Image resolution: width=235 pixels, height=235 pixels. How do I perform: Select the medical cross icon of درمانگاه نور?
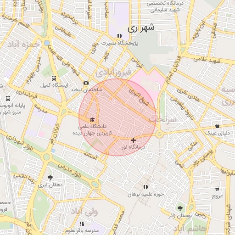coord(133,140)
